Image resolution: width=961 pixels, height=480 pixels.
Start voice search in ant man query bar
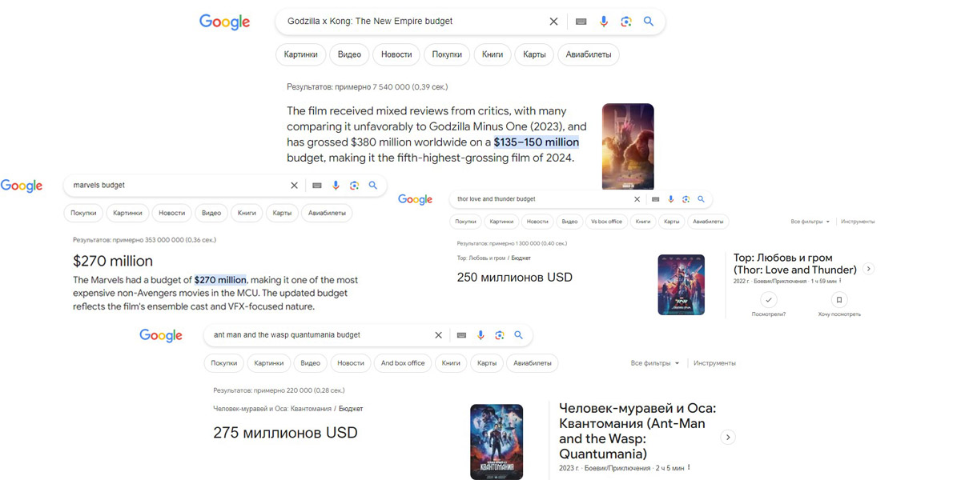(x=480, y=335)
